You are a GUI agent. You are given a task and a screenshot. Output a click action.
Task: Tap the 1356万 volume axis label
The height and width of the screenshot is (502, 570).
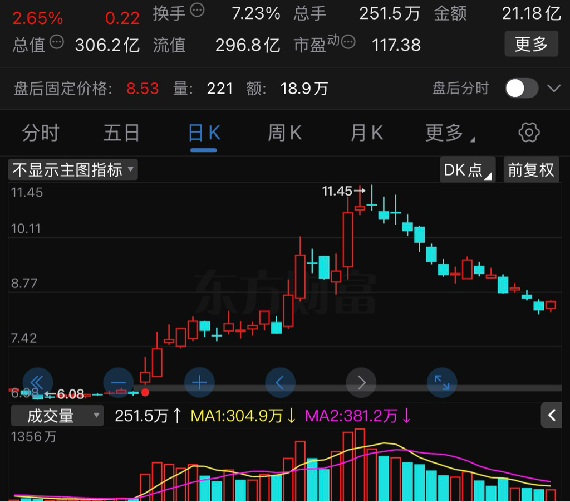coord(33,436)
